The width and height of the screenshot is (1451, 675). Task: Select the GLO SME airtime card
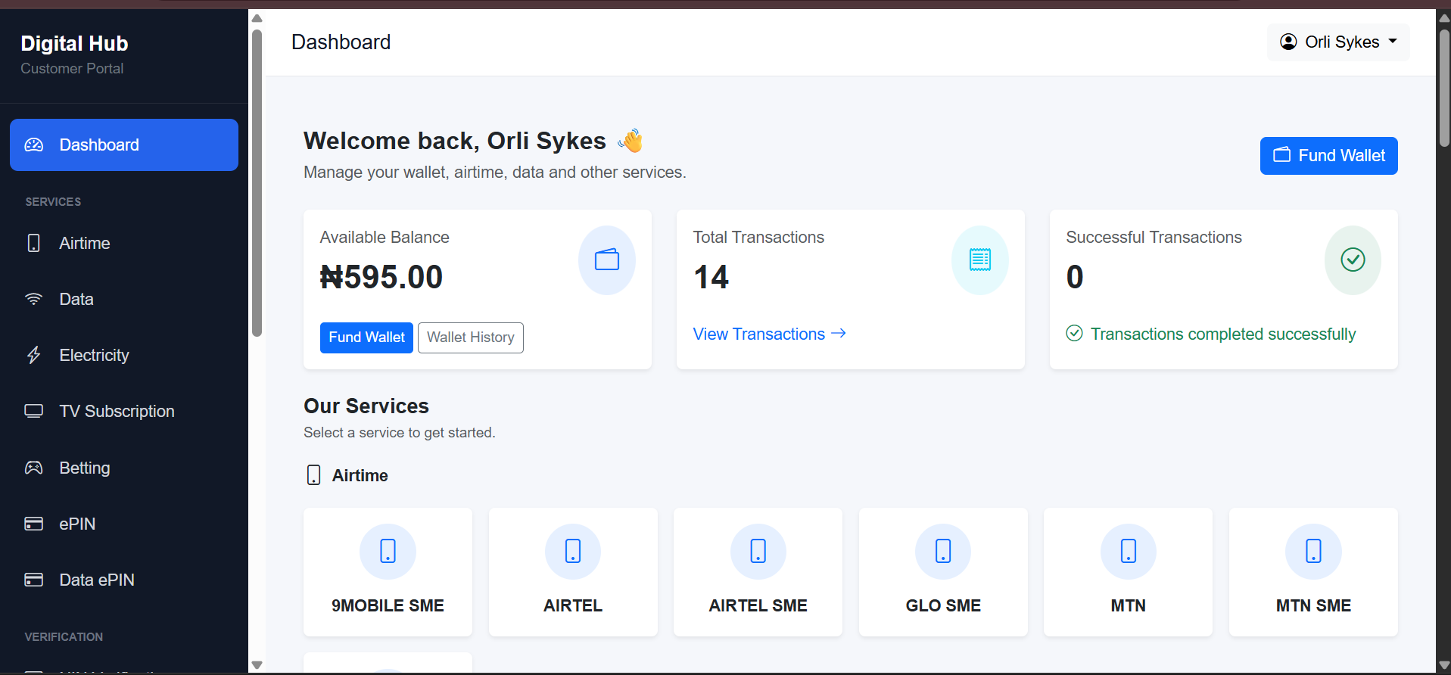[943, 572]
